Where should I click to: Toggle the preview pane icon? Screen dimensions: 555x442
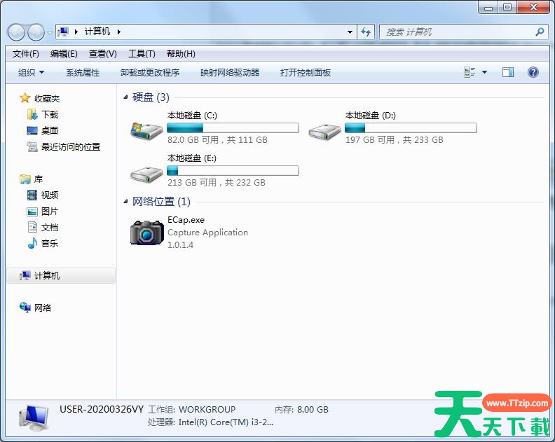pyautogui.click(x=508, y=73)
